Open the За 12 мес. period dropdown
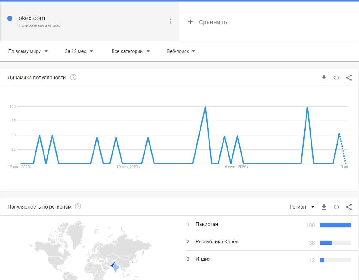This screenshot has height=280, width=359. pyautogui.click(x=79, y=51)
